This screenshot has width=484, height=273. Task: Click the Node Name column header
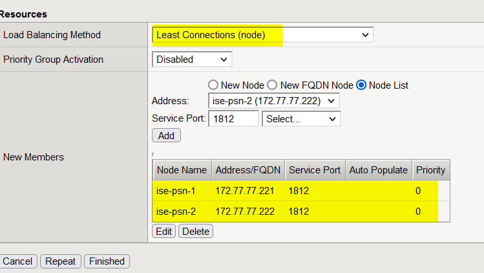(x=182, y=170)
